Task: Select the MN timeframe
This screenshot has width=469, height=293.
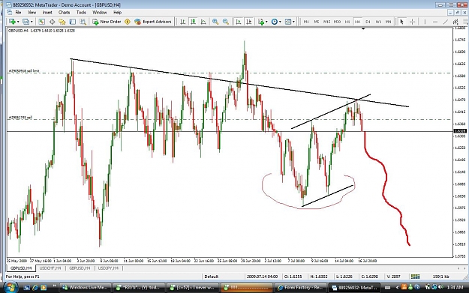Action: [388, 22]
